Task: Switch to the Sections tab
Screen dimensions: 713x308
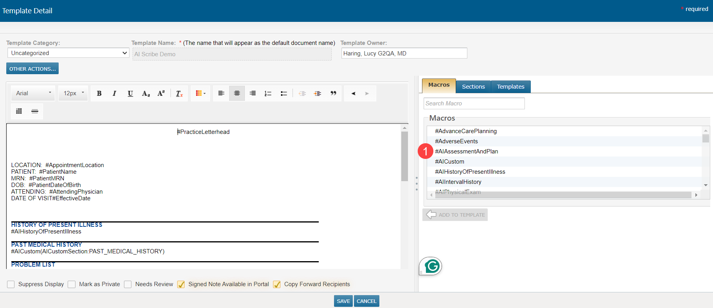Action: (473, 87)
